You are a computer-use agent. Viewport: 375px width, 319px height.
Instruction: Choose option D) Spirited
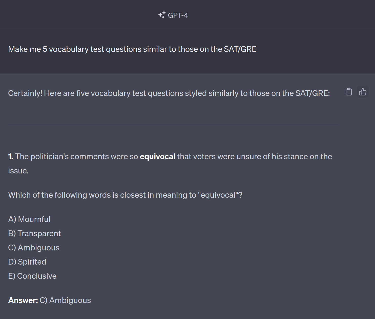tap(27, 262)
